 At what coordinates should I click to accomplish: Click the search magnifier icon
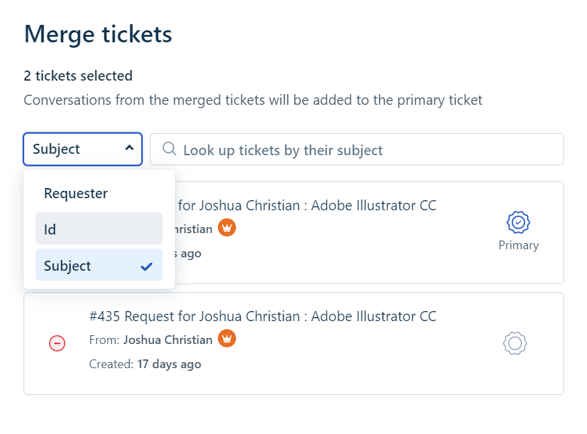(x=169, y=148)
